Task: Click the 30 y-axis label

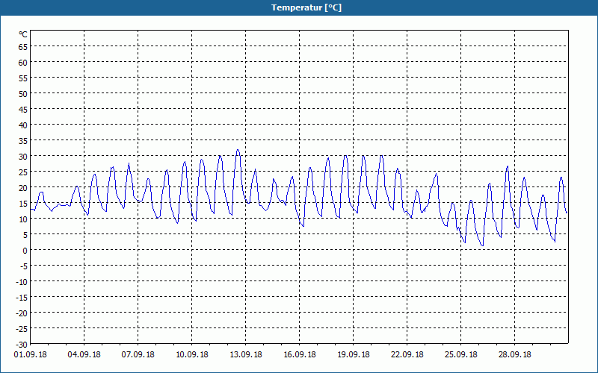Action: [23, 157]
